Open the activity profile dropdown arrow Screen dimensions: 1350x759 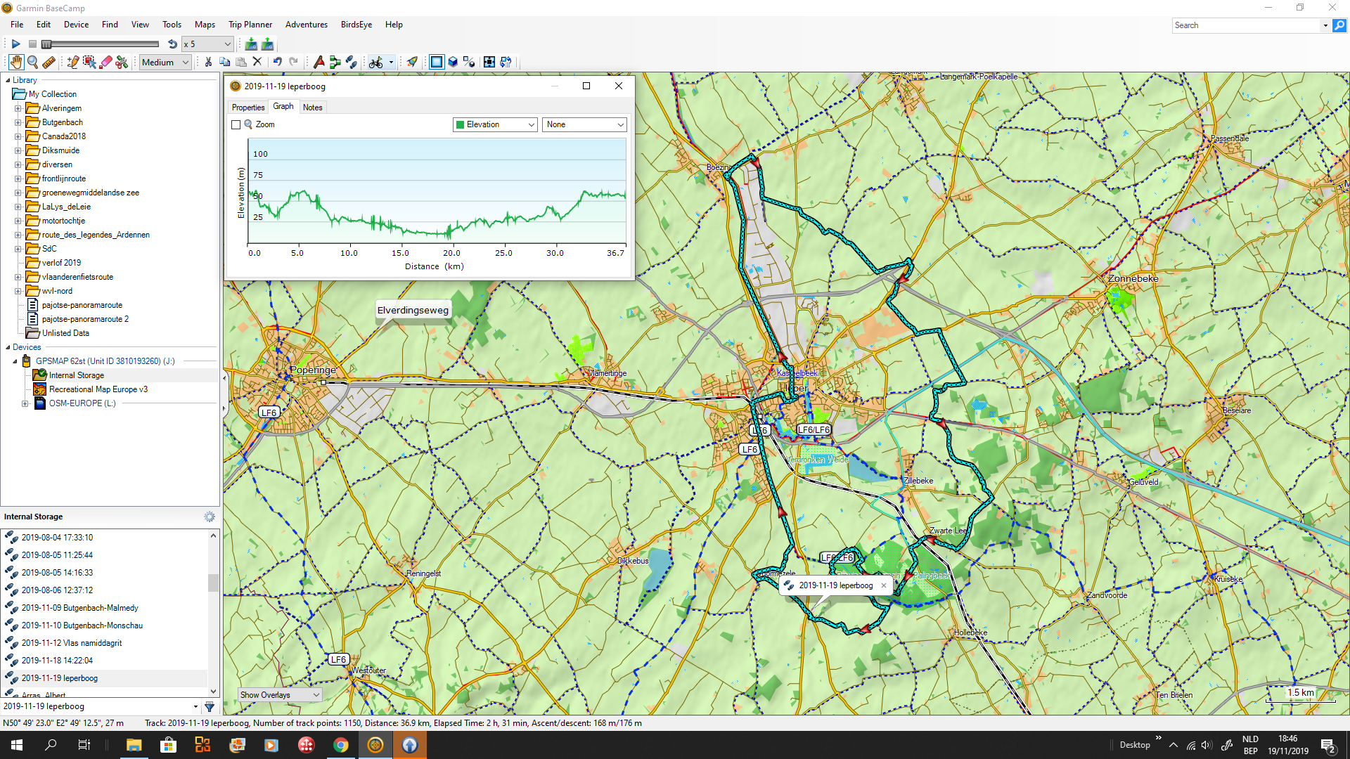(391, 62)
